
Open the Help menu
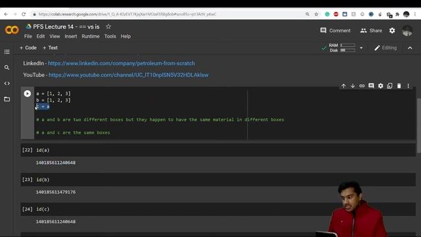126,36
